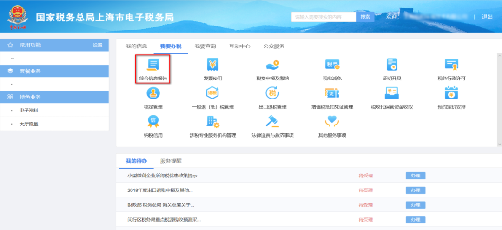Click 办理 for 2018年度出口退税申报
The height and width of the screenshot is (230, 502).
click(x=416, y=191)
